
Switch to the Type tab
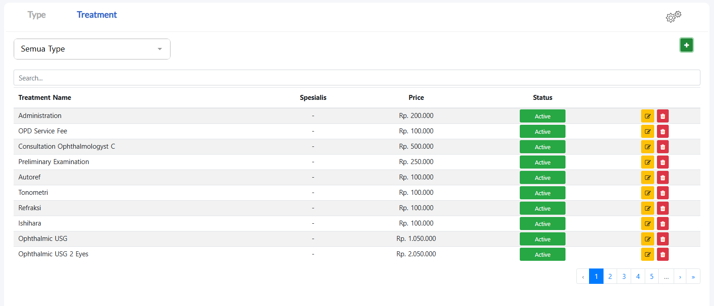pos(37,15)
